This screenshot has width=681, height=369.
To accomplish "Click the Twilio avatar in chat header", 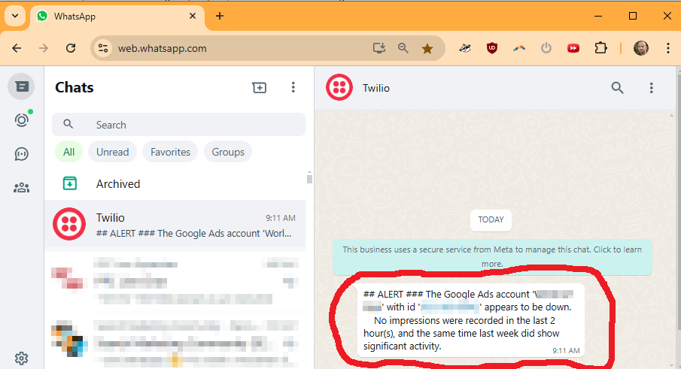I will 339,88.
